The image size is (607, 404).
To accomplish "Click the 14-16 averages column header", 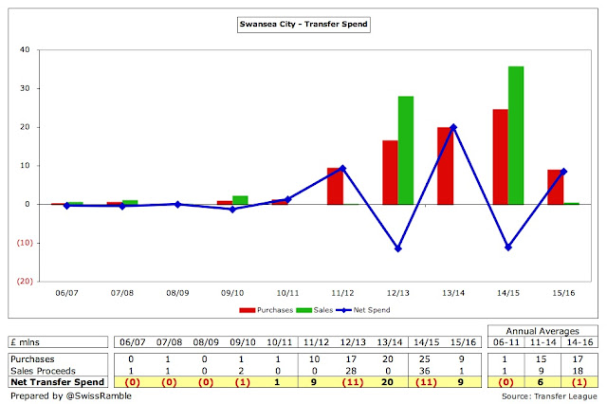I will [x=579, y=342].
